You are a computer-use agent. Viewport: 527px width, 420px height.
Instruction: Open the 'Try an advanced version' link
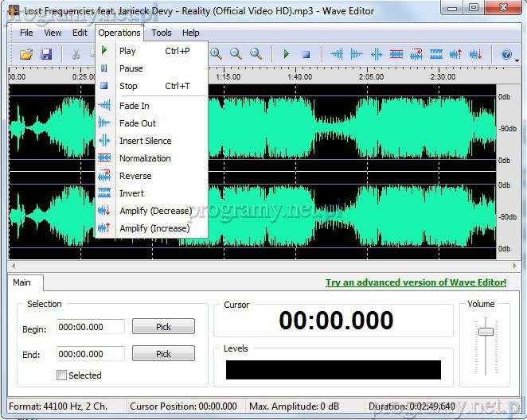pyautogui.click(x=416, y=282)
